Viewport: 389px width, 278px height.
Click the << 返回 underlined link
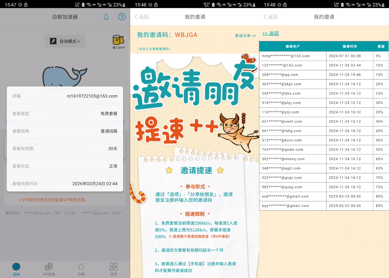pyautogui.click(x=270, y=33)
